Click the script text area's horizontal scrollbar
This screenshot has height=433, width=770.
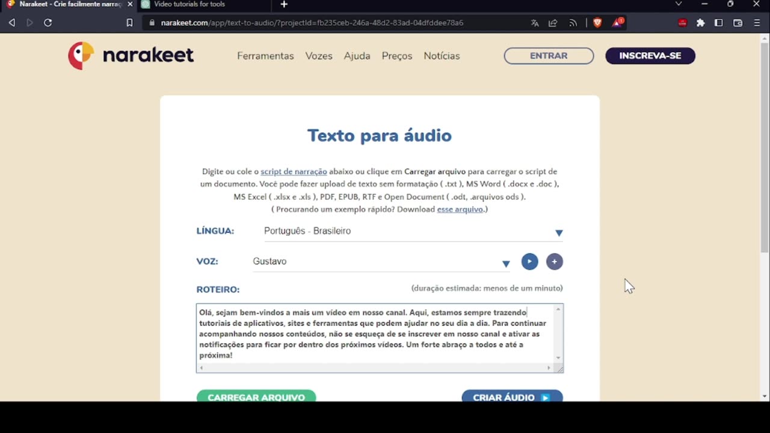coord(375,367)
